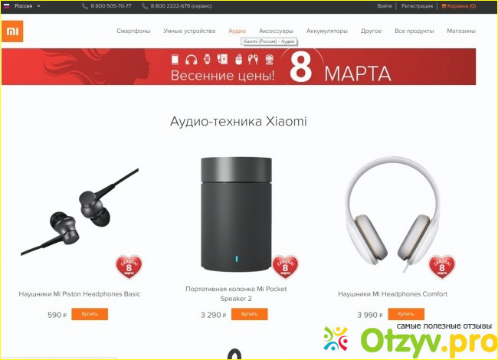Open the Аудио menu item
Image resolution: width=498 pixels, height=360 pixels.
click(x=238, y=31)
